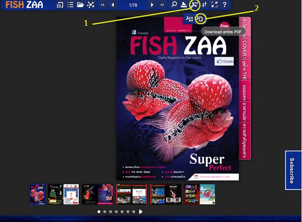Image resolution: width=302 pixels, height=222 pixels.
Task: Click the open folder icon in toolbar
Action: click(x=80, y=5)
